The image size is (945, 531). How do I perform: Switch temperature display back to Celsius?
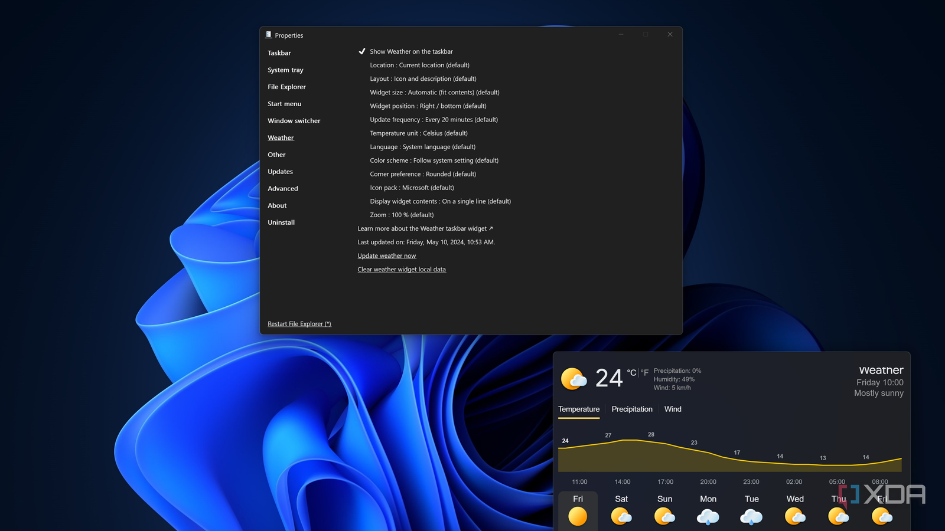631,372
